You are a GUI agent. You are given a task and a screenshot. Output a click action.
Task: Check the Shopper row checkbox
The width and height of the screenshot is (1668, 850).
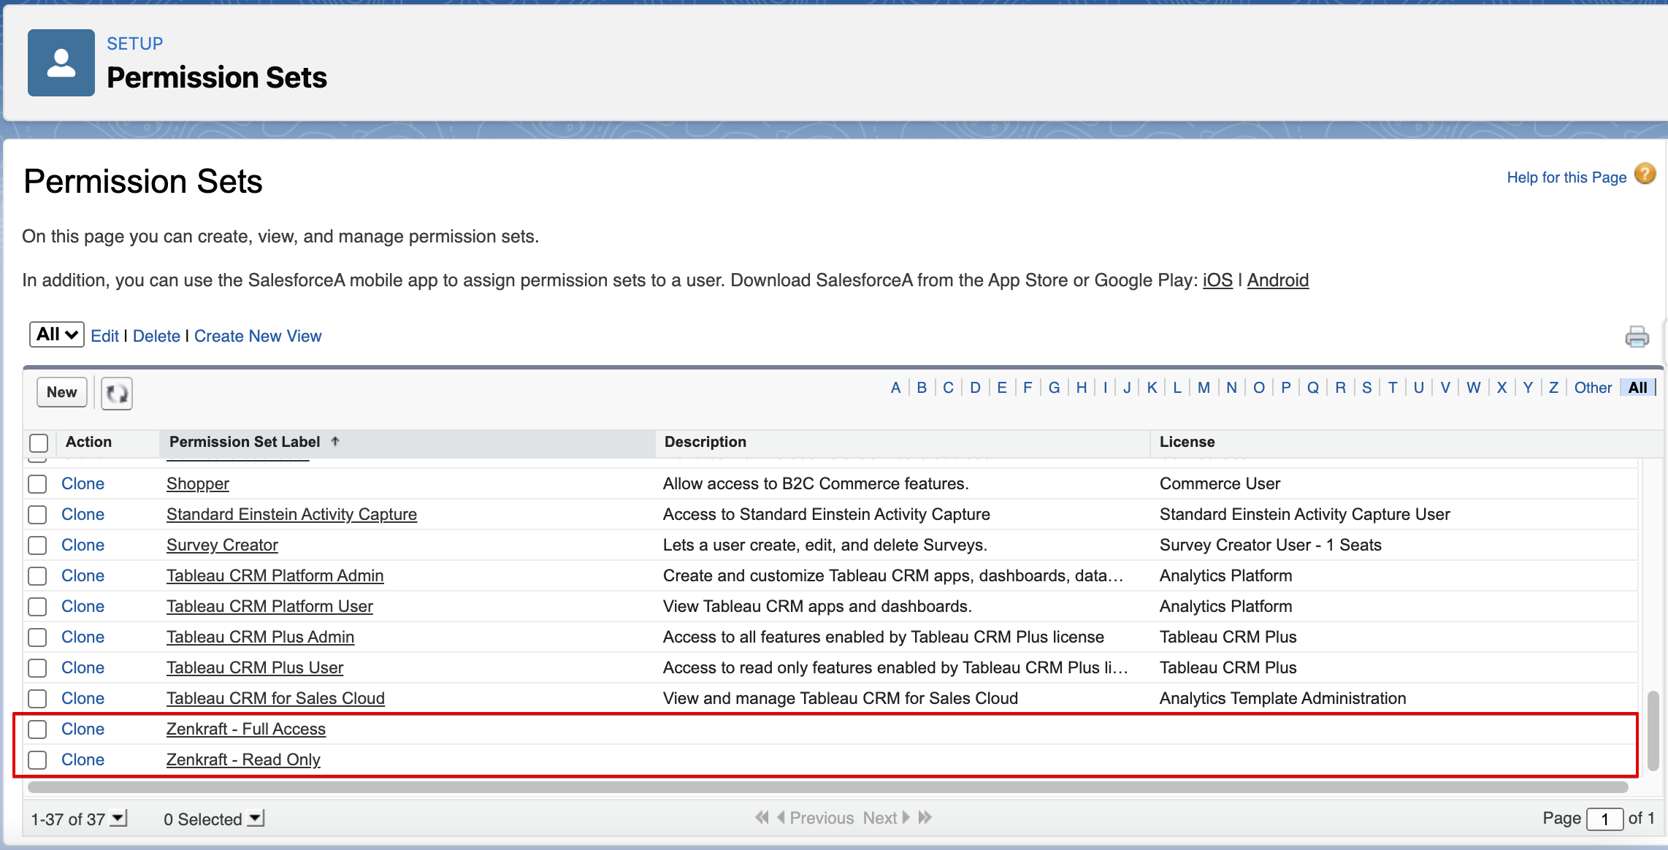pos(37,484)
